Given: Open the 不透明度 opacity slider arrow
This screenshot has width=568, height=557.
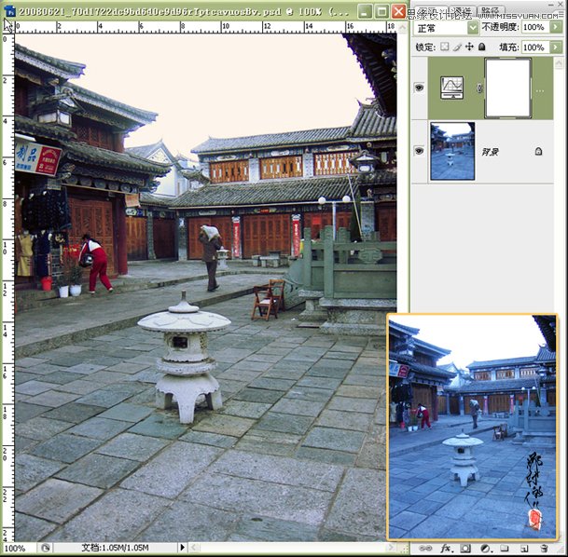Looking at the screenshot, I should [556, 27].
